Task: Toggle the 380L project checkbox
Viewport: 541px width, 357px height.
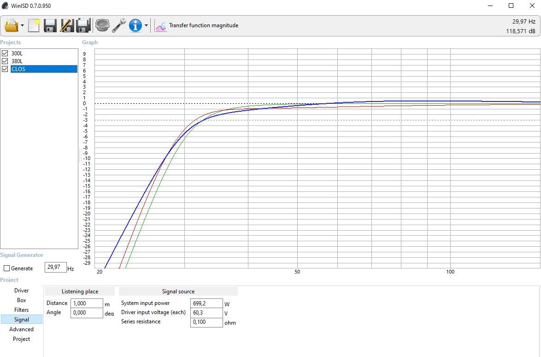Action: pyautogui.click(x=5, y=61)
